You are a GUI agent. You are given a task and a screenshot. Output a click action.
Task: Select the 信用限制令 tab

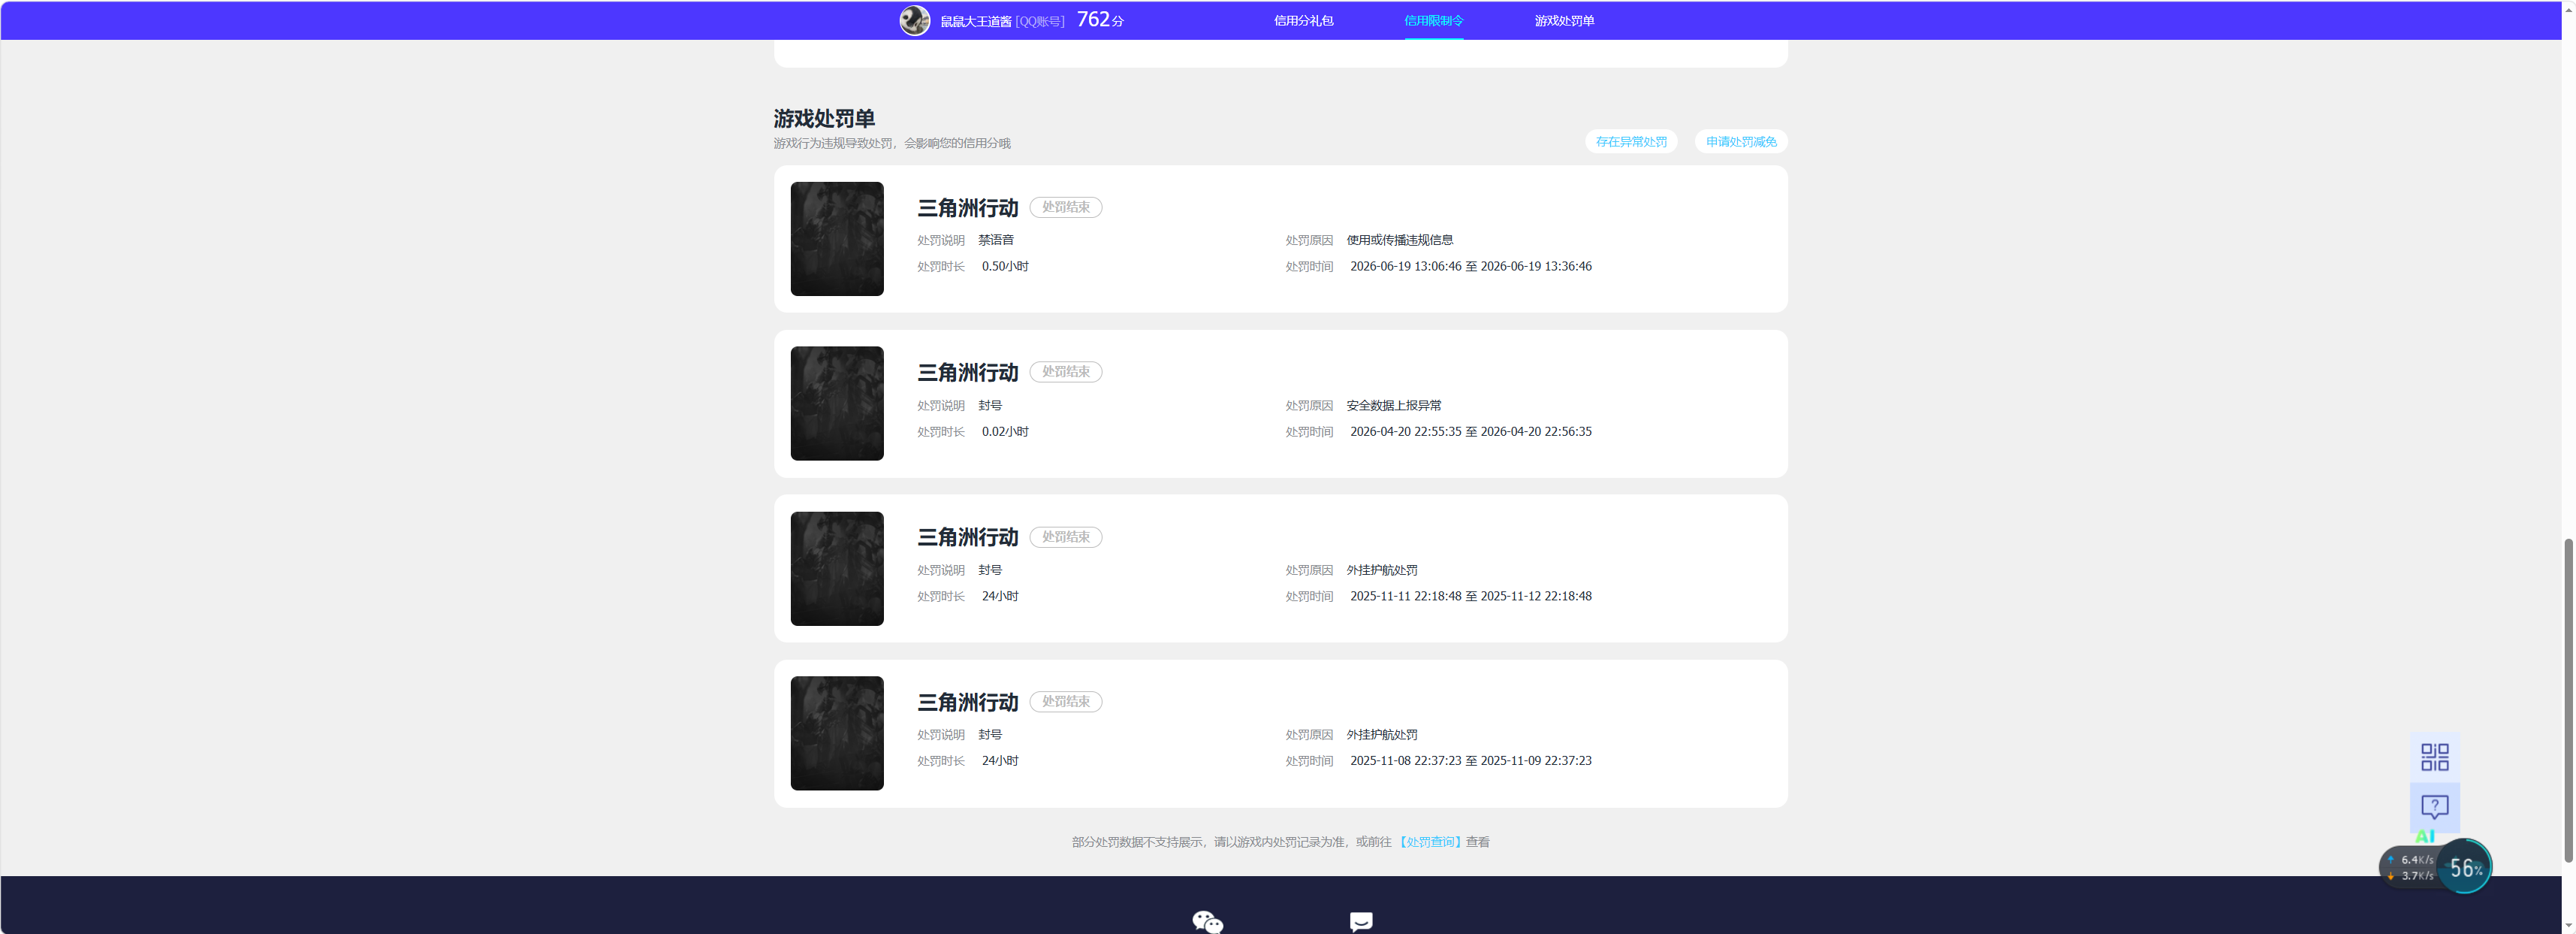tap(1433, 21)
